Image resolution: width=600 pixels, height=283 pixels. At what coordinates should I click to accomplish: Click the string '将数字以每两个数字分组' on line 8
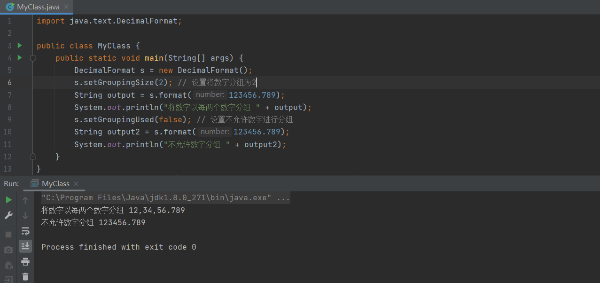click(x=211, y=107)
